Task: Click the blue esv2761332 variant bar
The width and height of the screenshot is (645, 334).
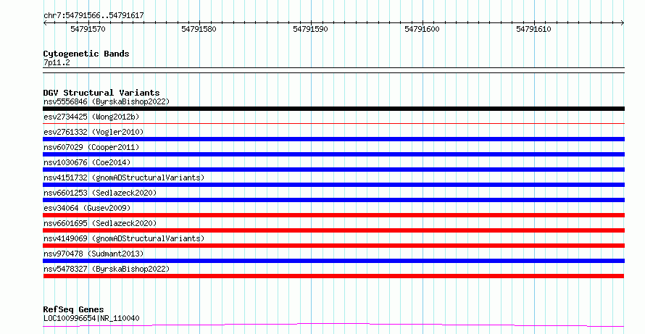Action: (333, 139)
